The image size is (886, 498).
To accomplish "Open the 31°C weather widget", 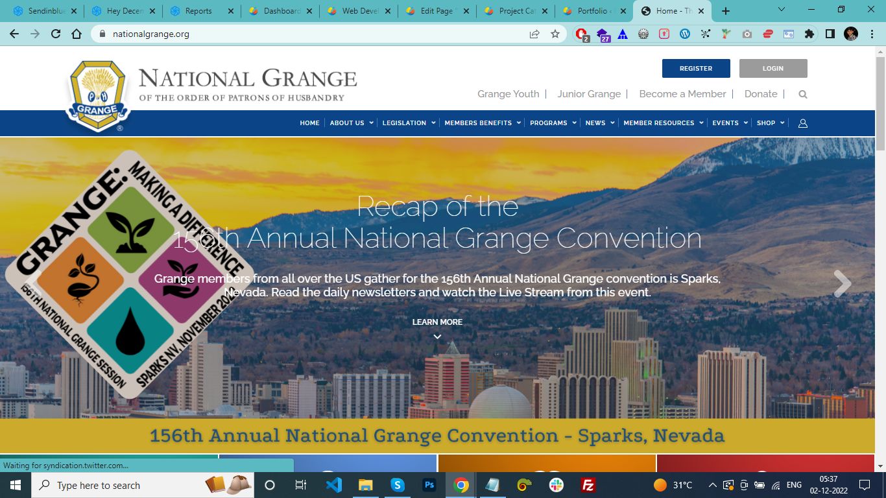I will pos(673,485).
